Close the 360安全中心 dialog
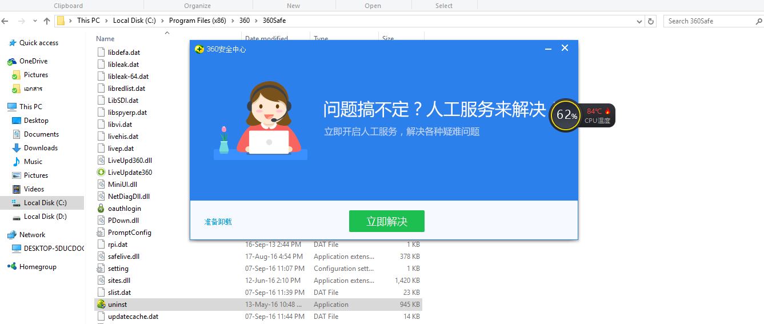The image size is (764, 324). [565, 48]
